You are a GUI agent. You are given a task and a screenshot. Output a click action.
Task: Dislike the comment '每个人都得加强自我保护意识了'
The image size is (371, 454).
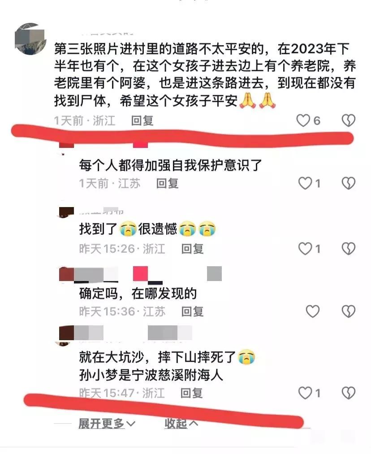point(348,183)
